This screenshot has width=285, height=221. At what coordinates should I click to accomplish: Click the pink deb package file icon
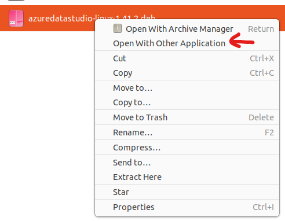[x=16, y=19]
